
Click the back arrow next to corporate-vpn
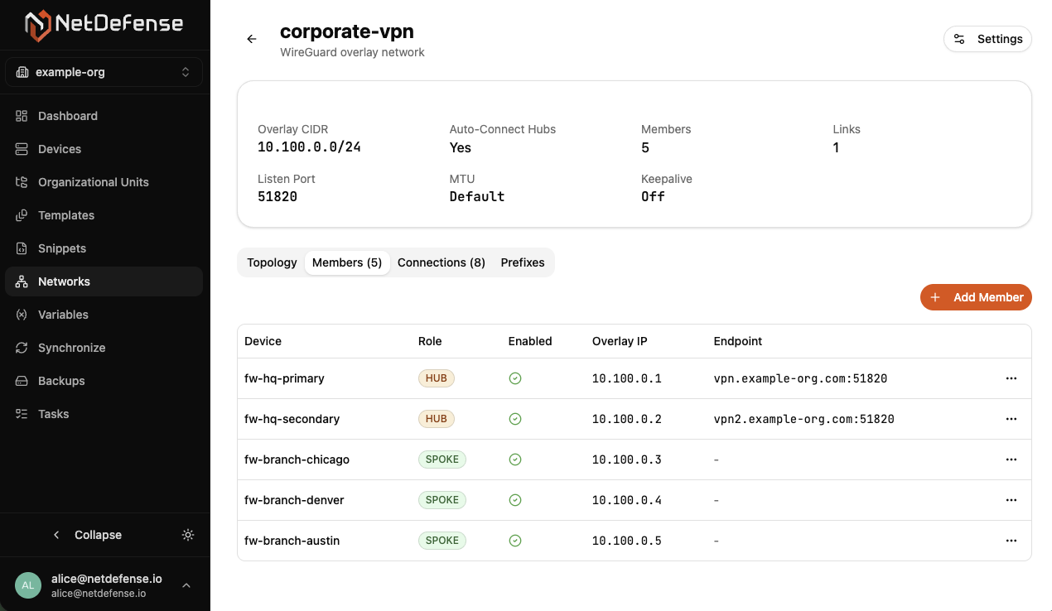coord(251,39)
